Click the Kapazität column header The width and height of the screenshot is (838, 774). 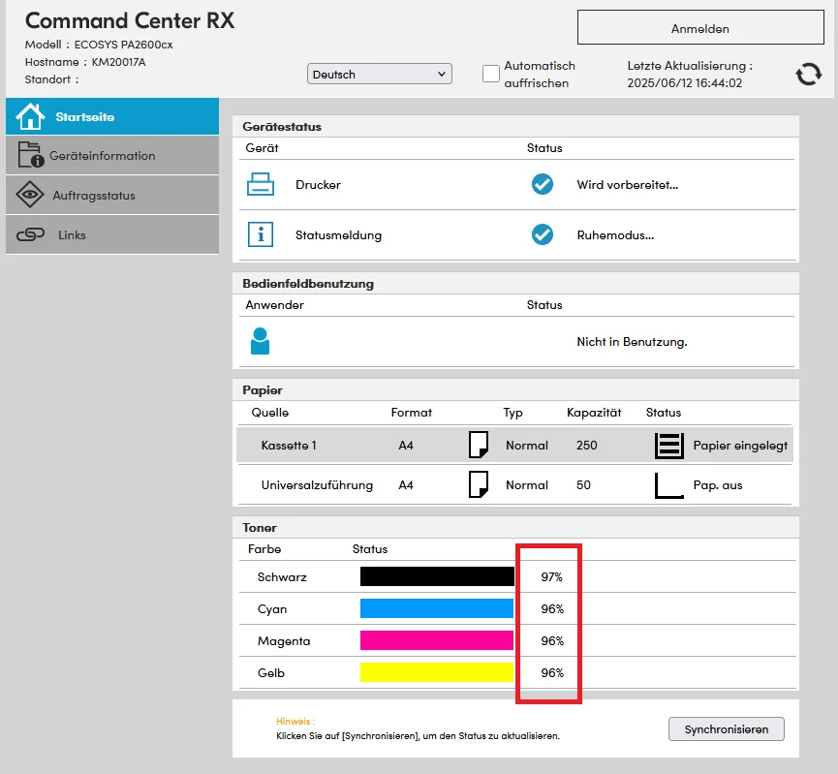click(x=594, y=413)
